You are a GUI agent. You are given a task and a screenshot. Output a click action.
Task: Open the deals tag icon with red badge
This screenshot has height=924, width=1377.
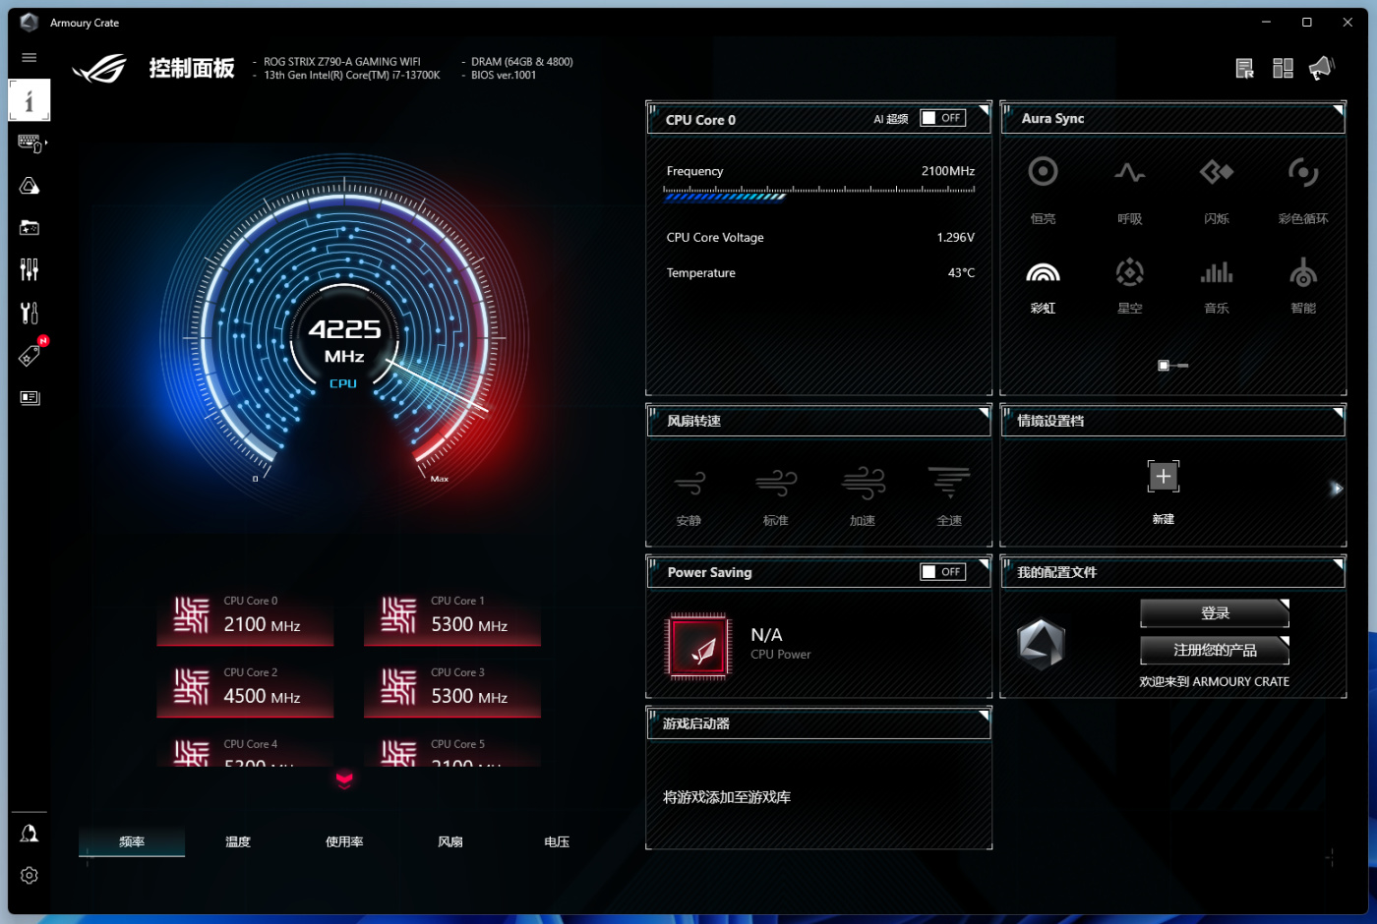pyautogui.click(x=31, y=354)
